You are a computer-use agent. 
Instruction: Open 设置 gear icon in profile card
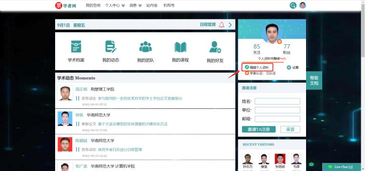(x=289, y=67)
